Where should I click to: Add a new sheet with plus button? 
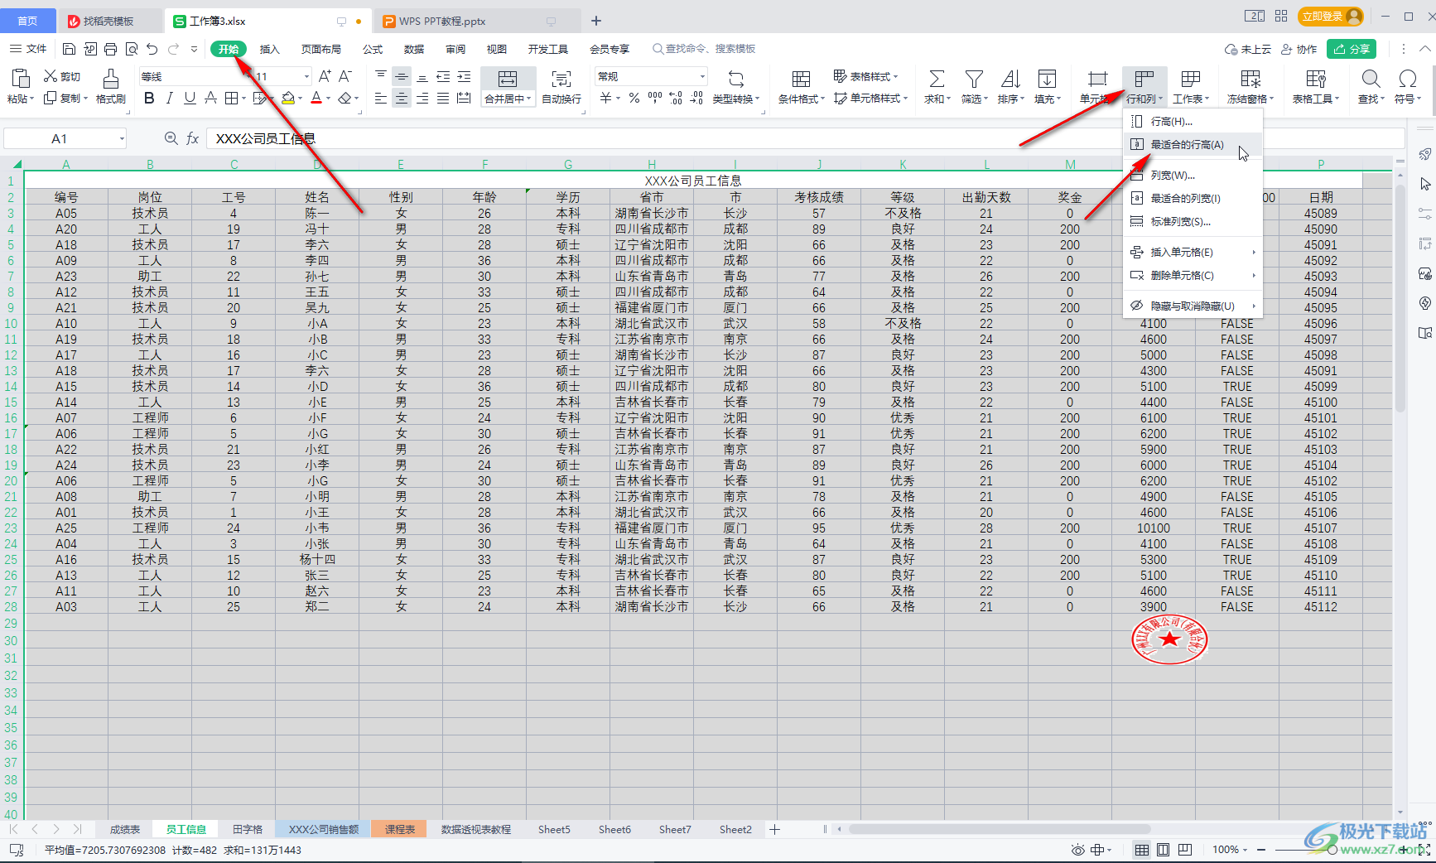[x=774, y=829]
